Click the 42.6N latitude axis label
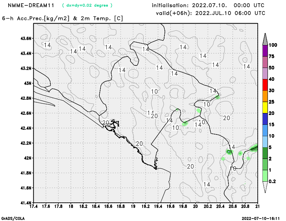Image resolution: width=286 pixels, height=221 pixels. point(26,113)
